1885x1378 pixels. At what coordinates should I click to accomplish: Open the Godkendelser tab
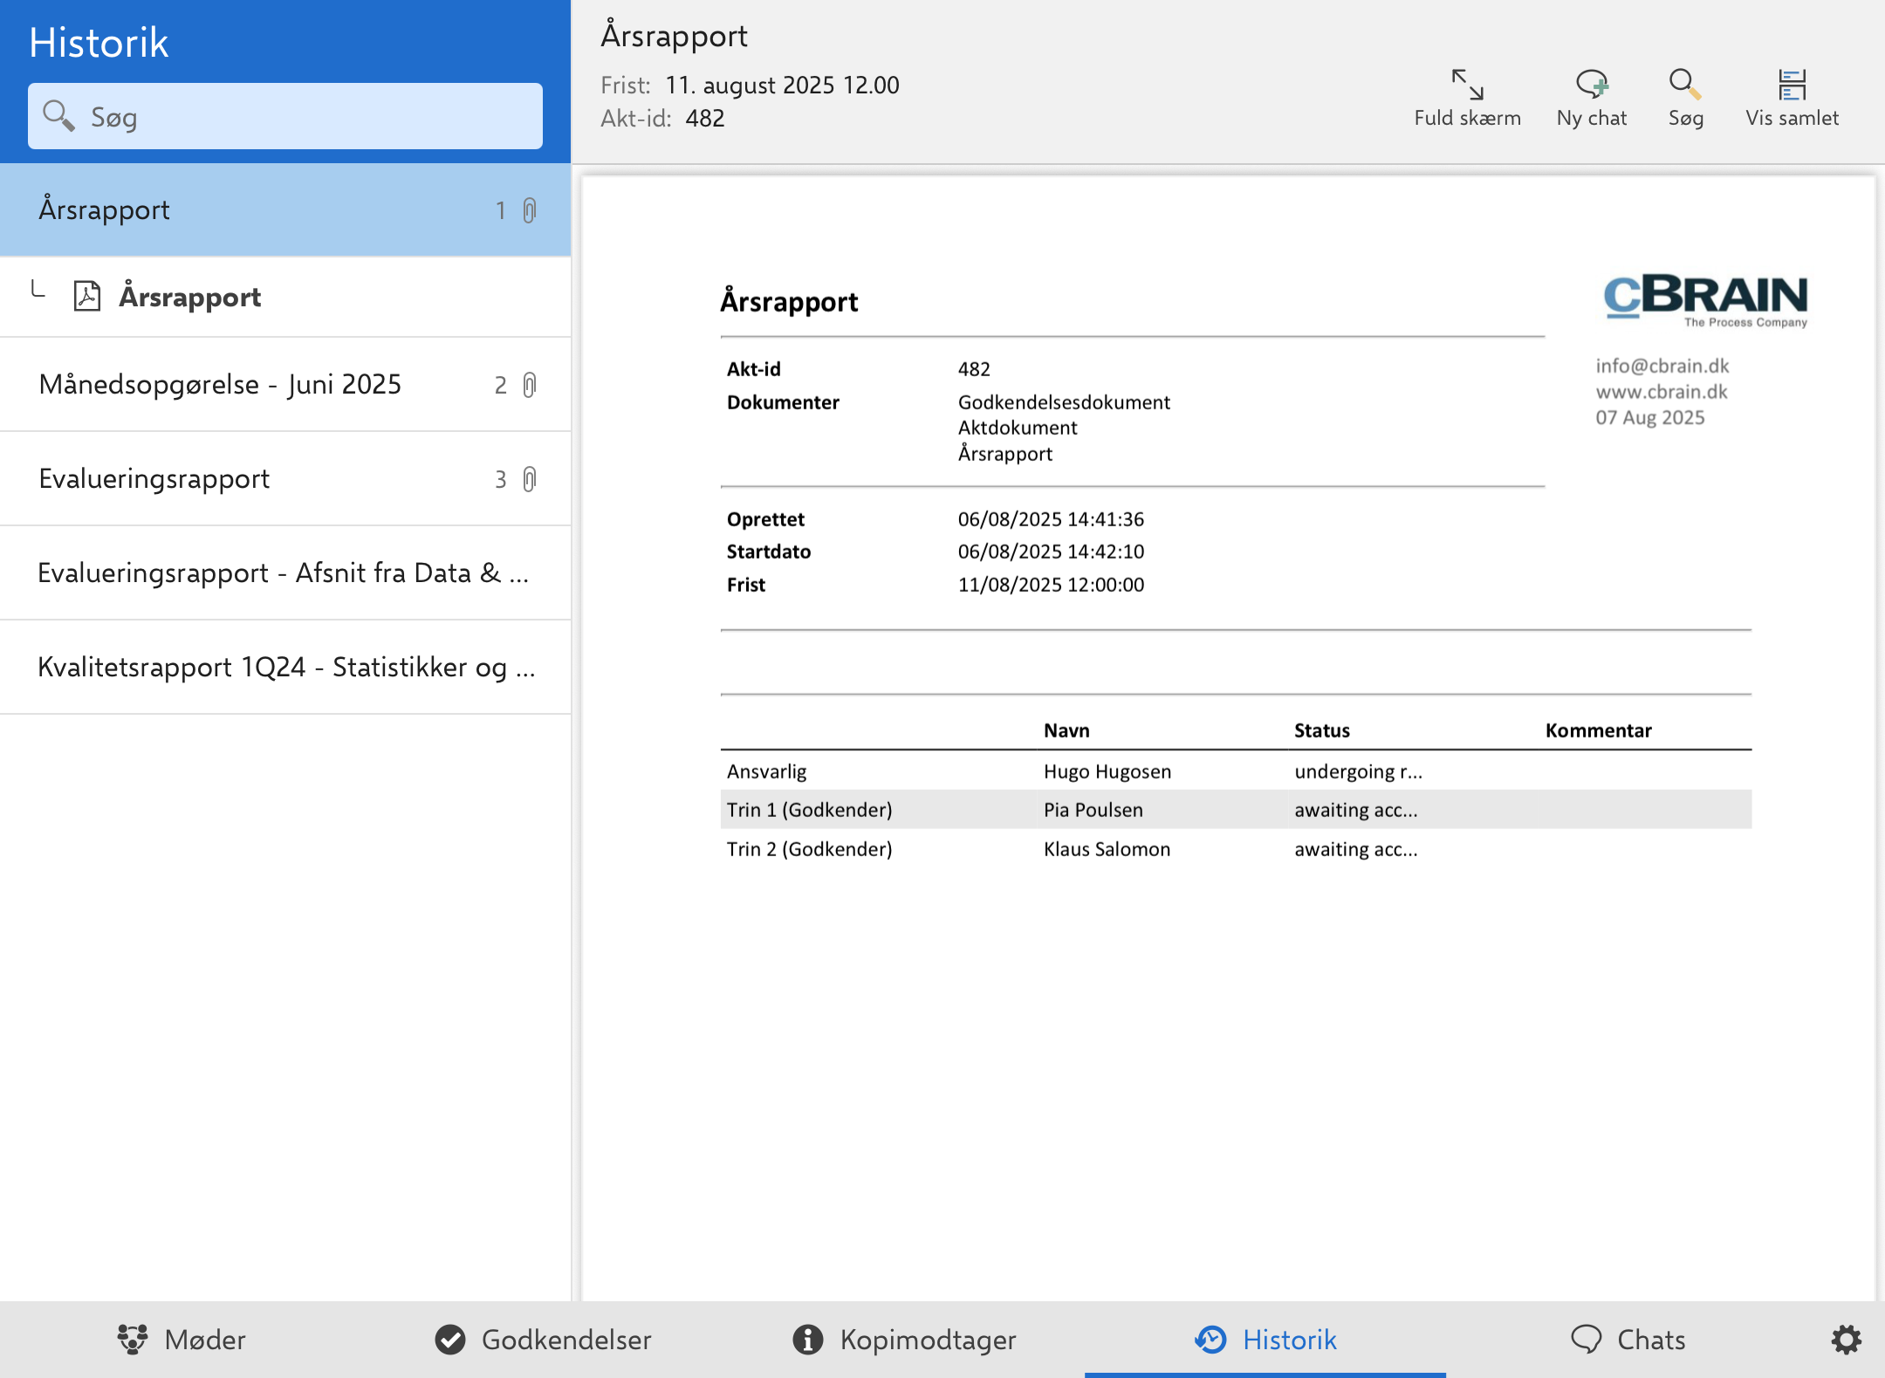(x=543, y=1340)
